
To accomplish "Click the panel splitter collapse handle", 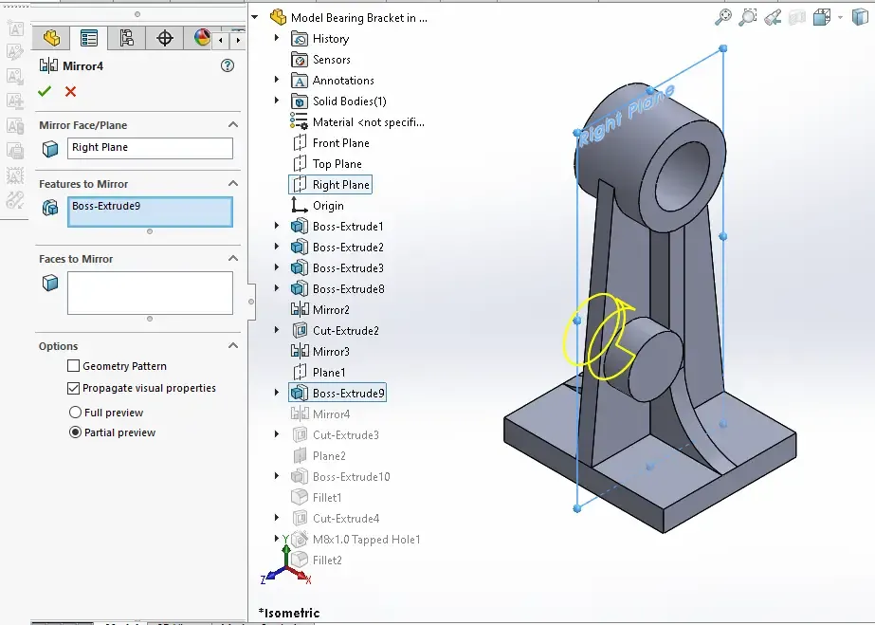I will click(251, 302).
